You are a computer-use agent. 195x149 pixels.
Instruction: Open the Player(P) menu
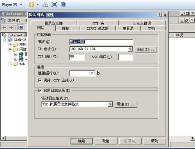[x=12, y=5]
